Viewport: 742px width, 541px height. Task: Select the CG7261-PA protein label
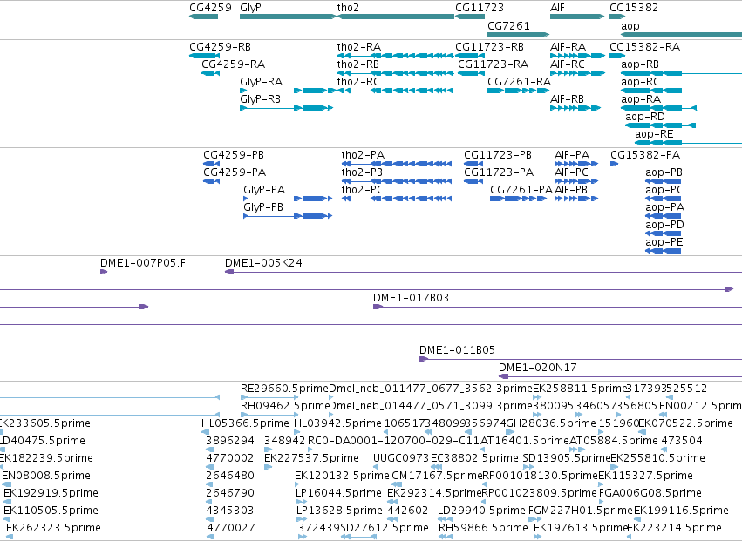point(521,190)
